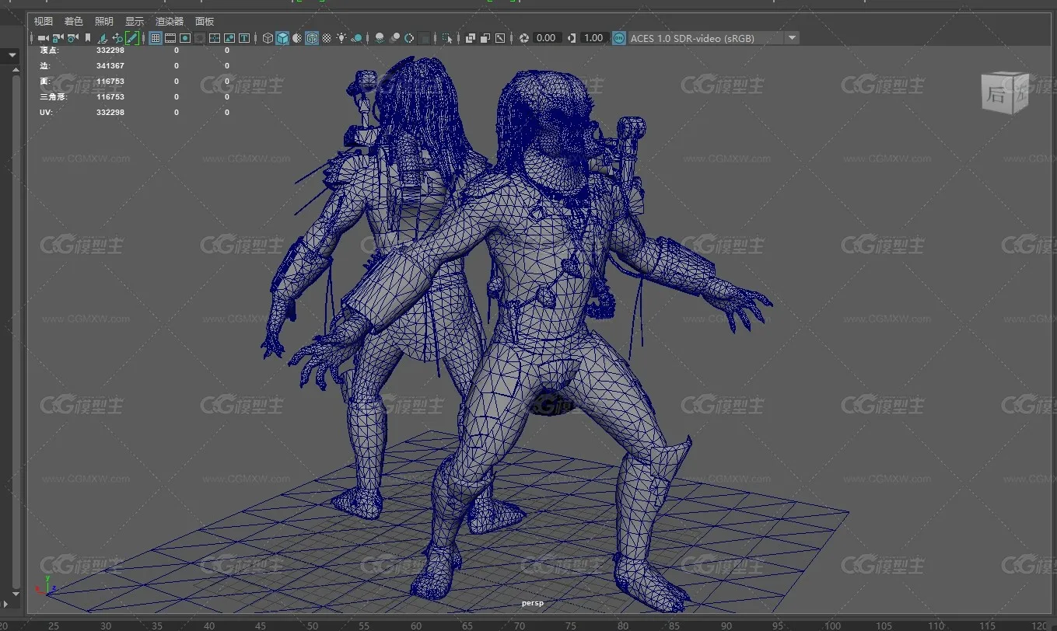Image resolution: width=1057 pixels, height=631 pixels.
Task: Click the Gate Mask icon
Action: click(x=200, y=38)
